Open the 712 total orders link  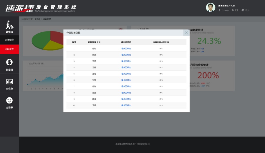[x=202, y=49]
